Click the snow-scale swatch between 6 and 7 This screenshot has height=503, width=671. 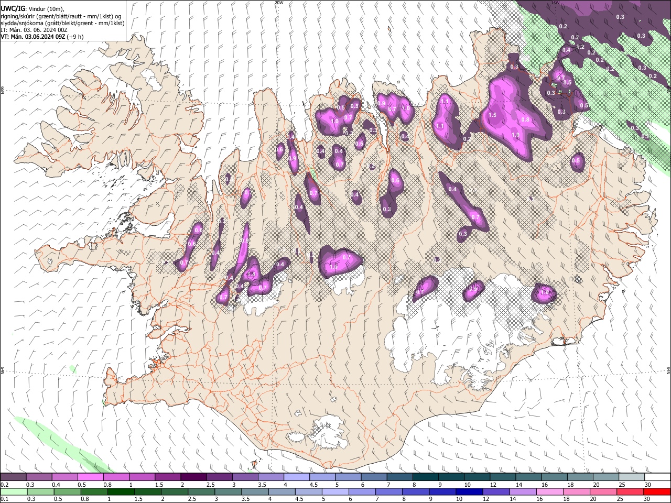pyautogui.click(x=373, y=477)
